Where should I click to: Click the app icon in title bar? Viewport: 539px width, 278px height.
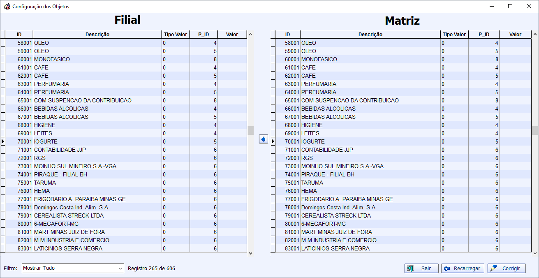(7, 6)
